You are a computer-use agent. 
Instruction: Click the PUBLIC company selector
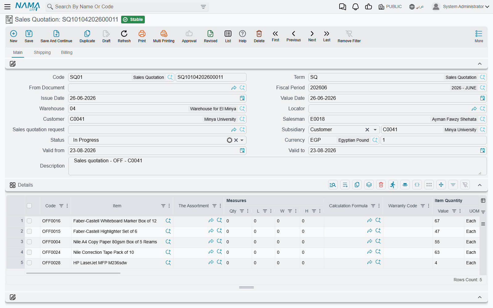[x=390, y=6]
